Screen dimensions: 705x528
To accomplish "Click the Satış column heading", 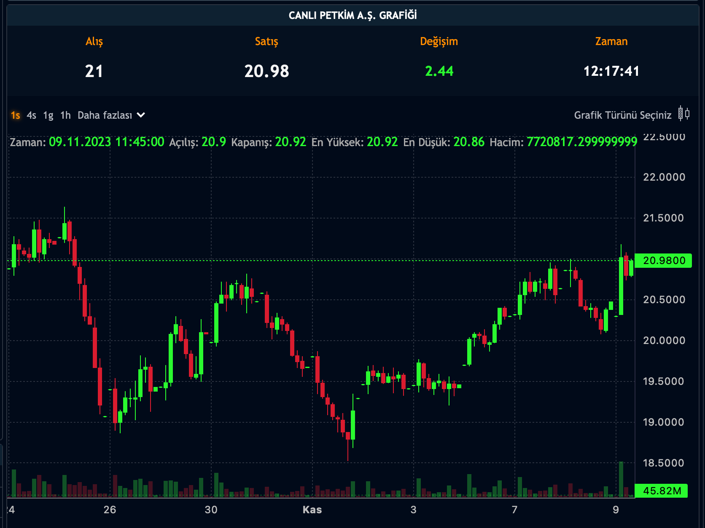I will pyautogui.click(x=266, y=42).
